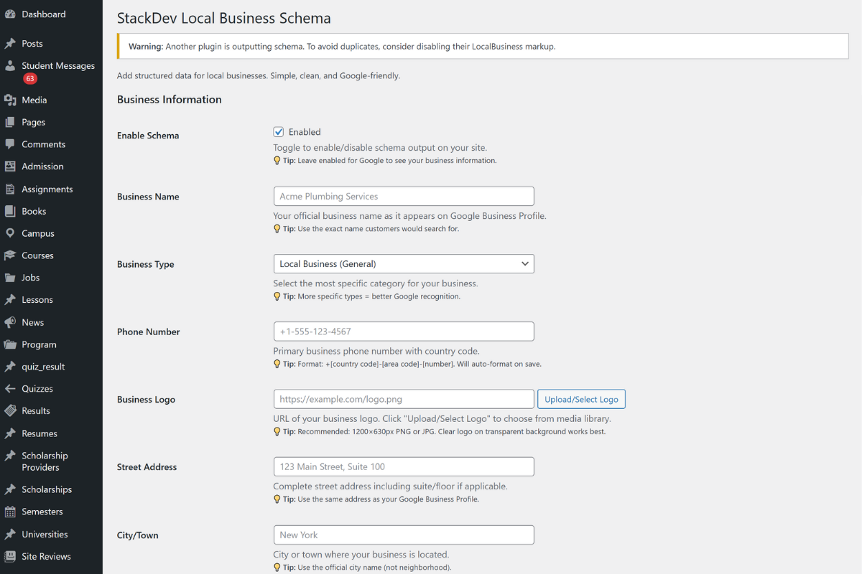
Task: Click the Campus location pin icon
Action: coord(10,233)
